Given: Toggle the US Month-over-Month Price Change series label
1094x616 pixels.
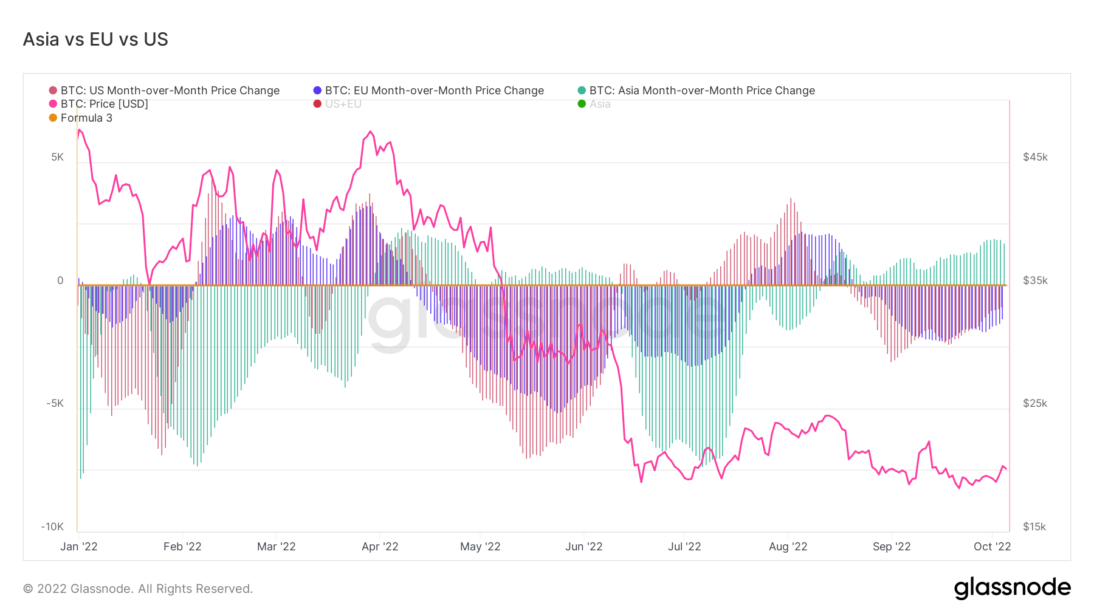Looking at the screenshot, I should [x=170, y=91].
